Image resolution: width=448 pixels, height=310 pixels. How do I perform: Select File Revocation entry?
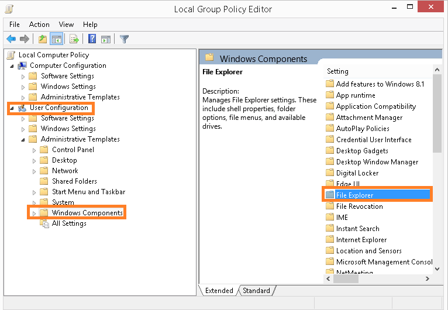[360, 206]
